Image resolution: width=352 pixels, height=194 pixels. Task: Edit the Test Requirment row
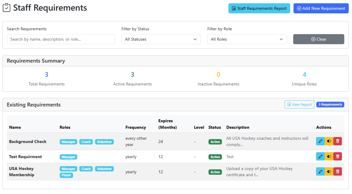pyautogui.click(x=320, y=156)
